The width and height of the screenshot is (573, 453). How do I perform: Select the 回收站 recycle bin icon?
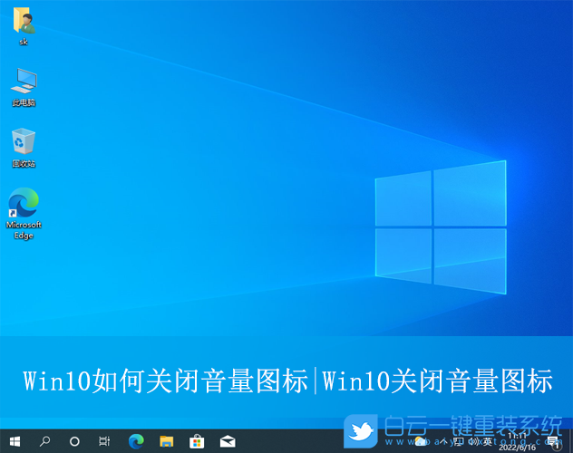tap(24, 148)
